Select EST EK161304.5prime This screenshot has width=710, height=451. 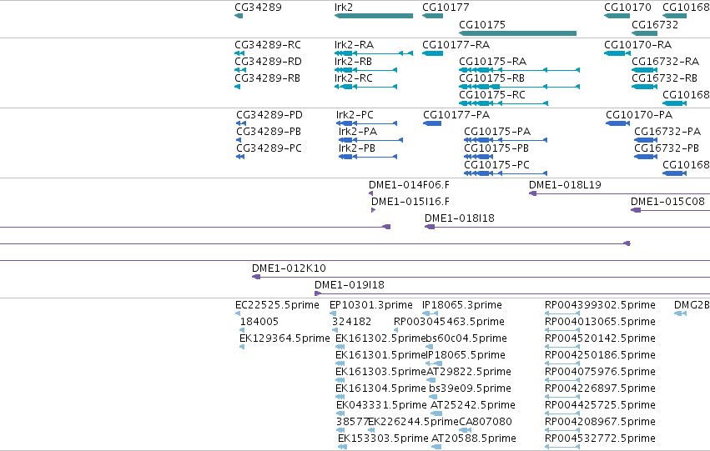coord(380,388)
